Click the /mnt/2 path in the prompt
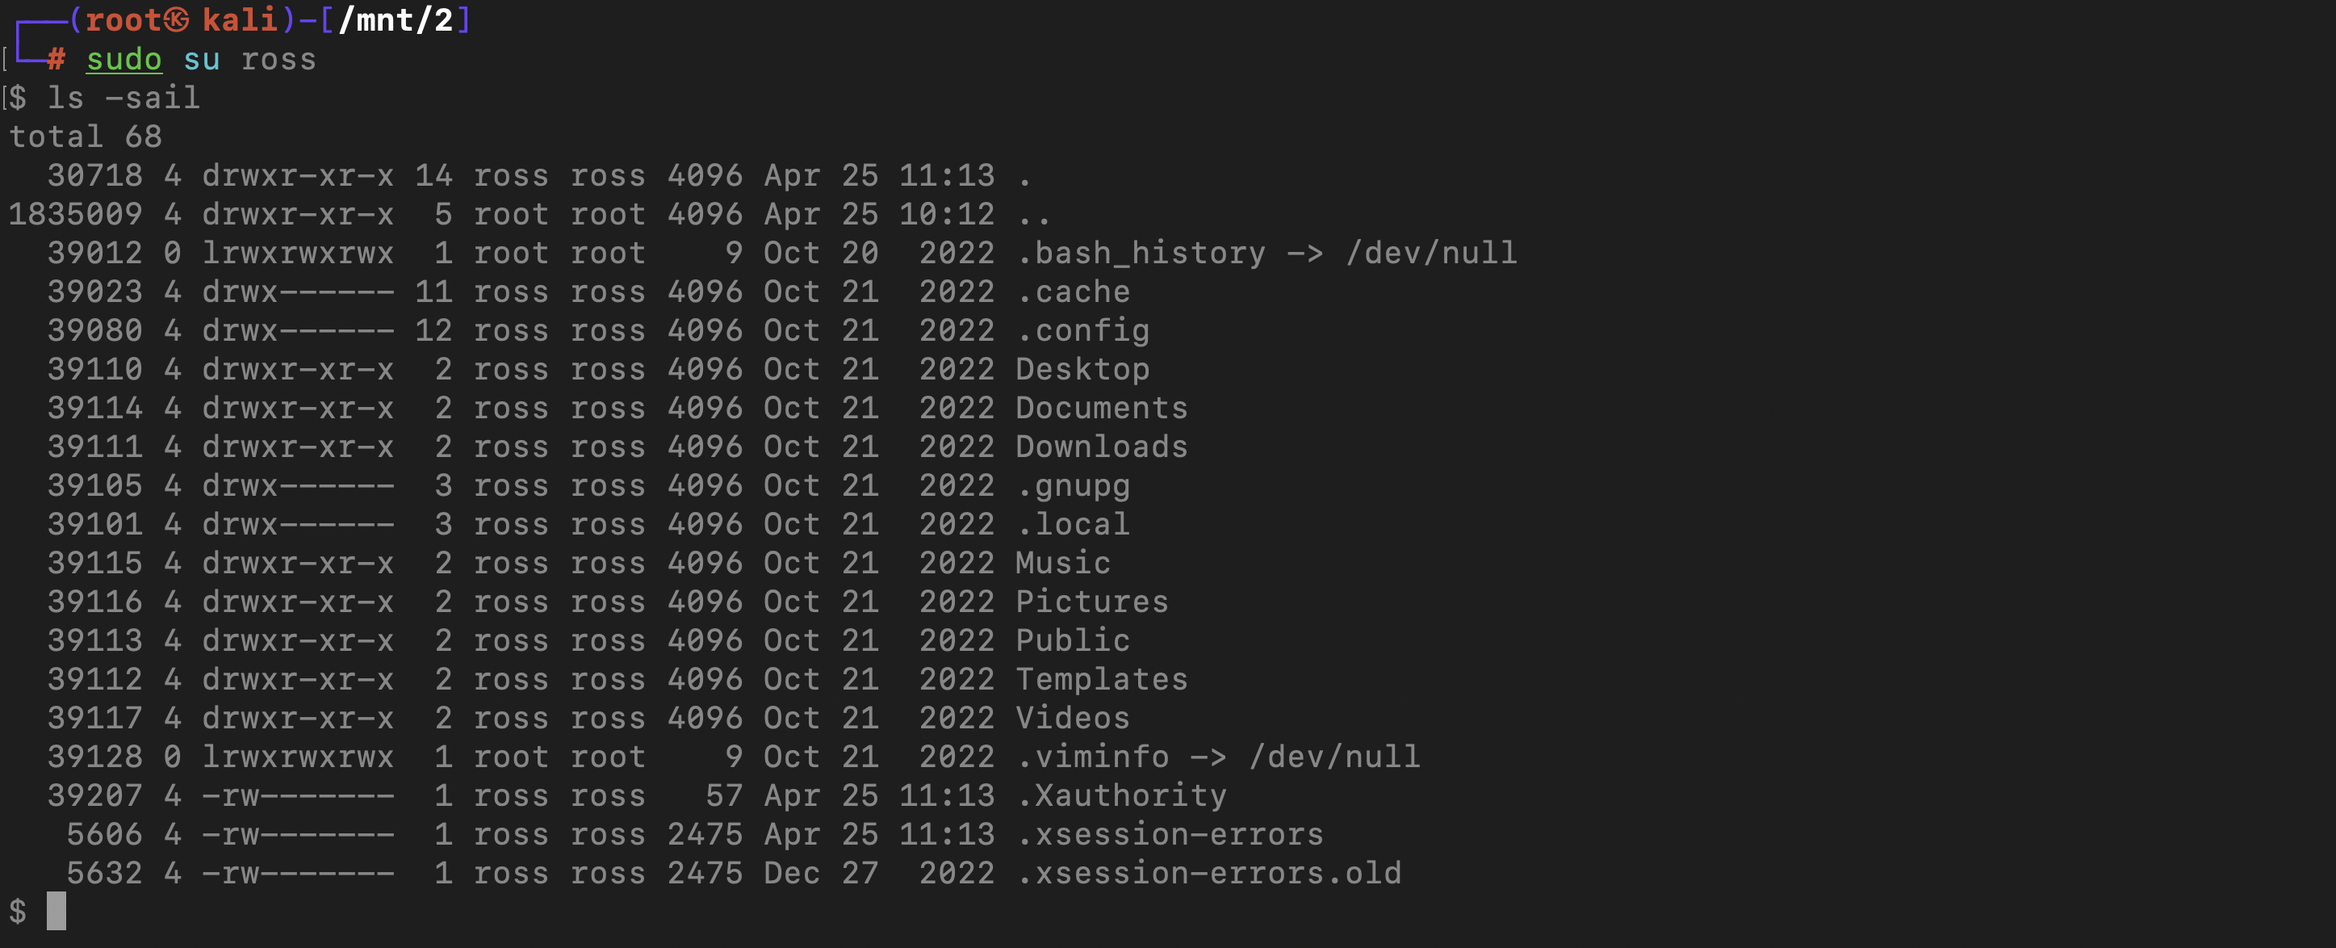Viewport: 2336px width, 948px height. (396, 20)
